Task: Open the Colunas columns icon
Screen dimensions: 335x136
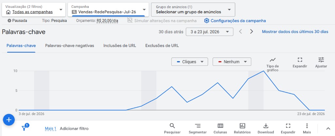Action: [x=220, y=126]
